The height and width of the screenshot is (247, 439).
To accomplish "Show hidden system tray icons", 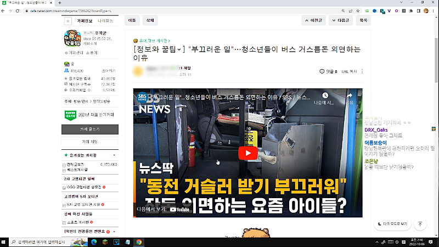I will [377, 242].
